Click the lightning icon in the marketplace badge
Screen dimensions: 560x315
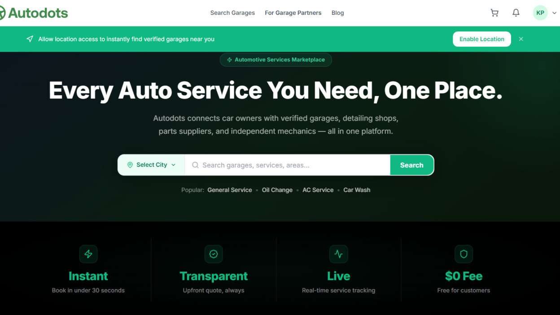click(x=229, y=59)
